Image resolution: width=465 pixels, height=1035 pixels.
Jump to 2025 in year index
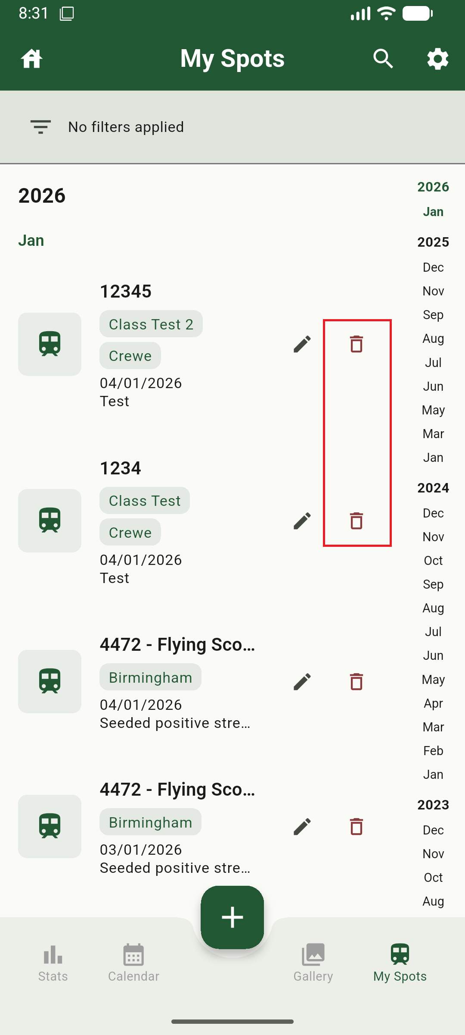coord(433,242)
